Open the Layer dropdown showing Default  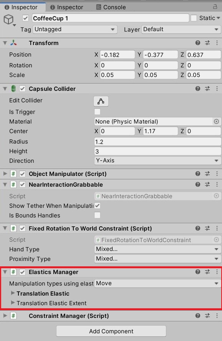(x=181, y=29)
